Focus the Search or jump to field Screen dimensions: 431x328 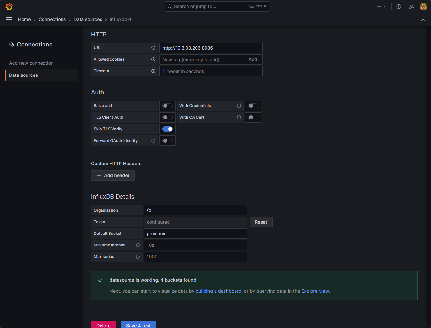tap(217, 6)
